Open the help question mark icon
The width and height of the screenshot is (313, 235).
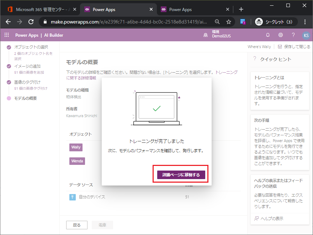[x=293, y=35]
